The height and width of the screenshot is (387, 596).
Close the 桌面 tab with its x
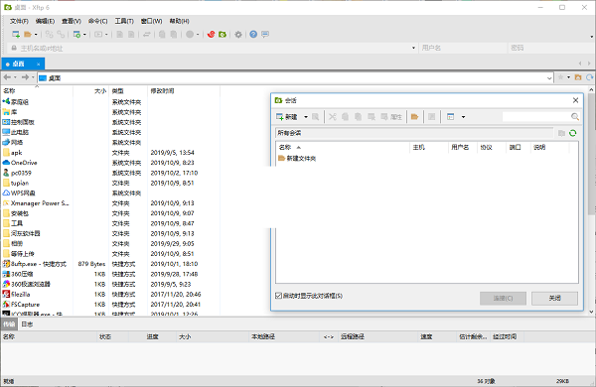click(38, 64)
